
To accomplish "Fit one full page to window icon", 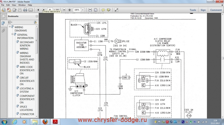I will (95, 10).
